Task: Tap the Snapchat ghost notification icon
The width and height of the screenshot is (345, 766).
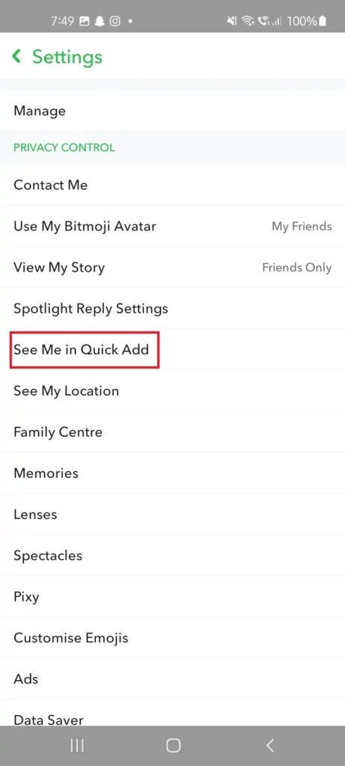Action: click(x=100, y=21)
